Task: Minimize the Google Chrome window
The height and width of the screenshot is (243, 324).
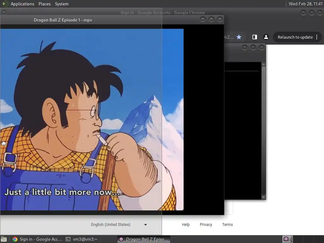Action: (x=303, y=13)
